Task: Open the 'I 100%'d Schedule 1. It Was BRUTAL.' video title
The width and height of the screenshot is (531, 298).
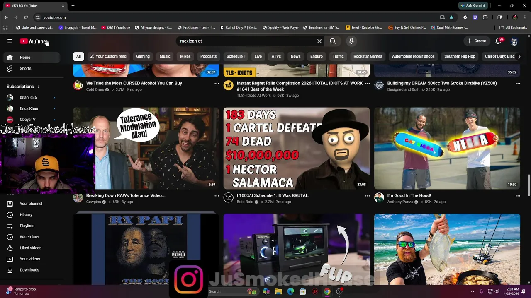Action: tap(273, 195)
